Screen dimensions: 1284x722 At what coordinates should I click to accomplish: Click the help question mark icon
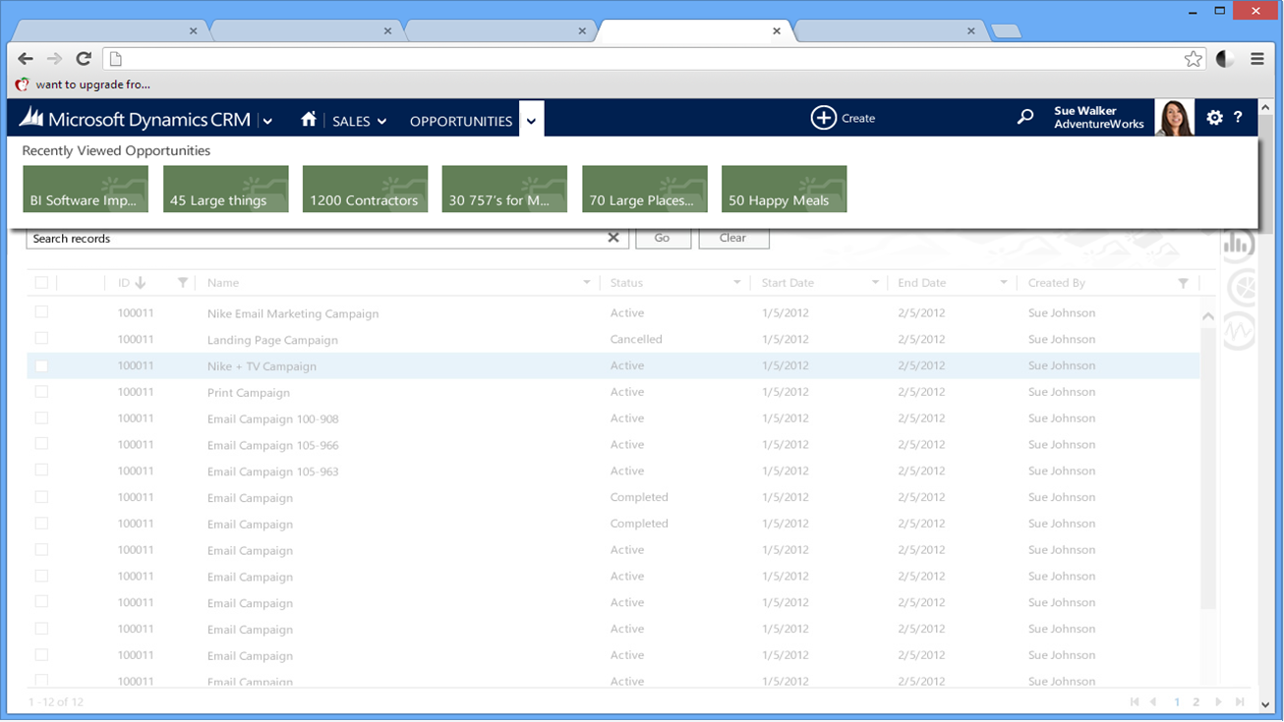coord(1238,118)
